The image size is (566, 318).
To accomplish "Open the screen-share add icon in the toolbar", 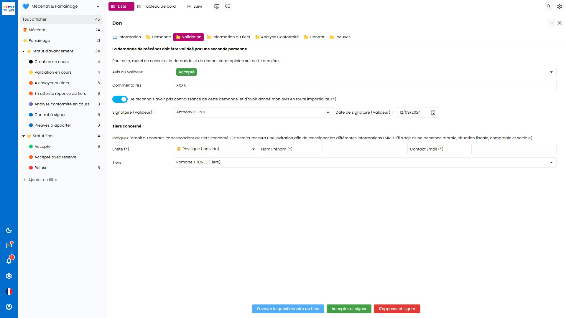I will click(217, 6).
